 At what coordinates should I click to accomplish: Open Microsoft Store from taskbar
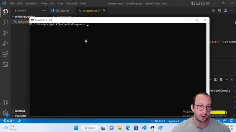[136, 128]
